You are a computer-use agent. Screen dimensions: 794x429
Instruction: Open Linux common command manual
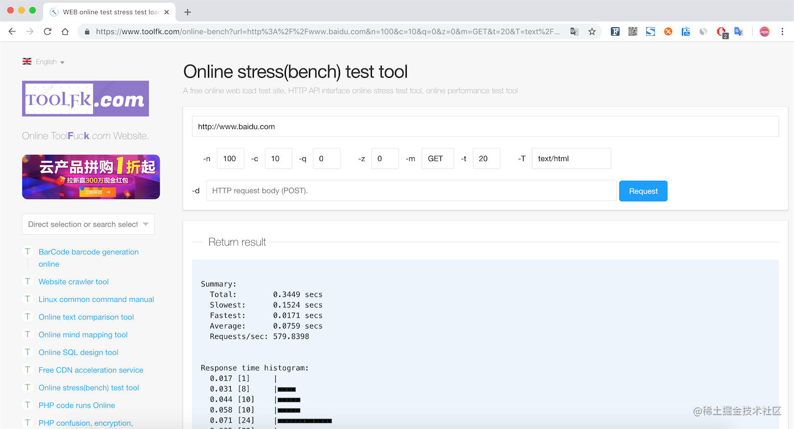(96, 299)
